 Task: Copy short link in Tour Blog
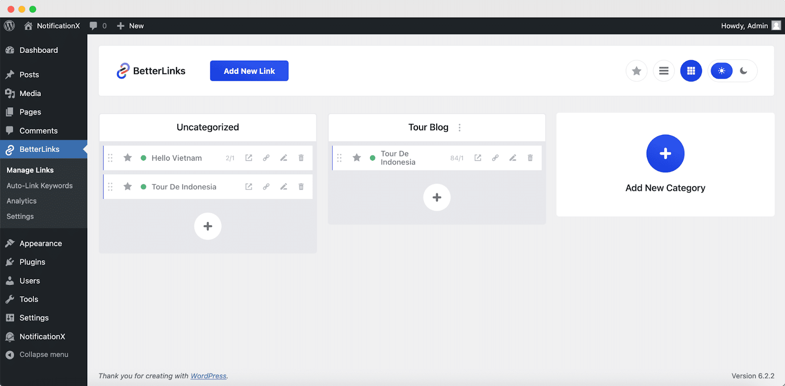coord(495,158)
